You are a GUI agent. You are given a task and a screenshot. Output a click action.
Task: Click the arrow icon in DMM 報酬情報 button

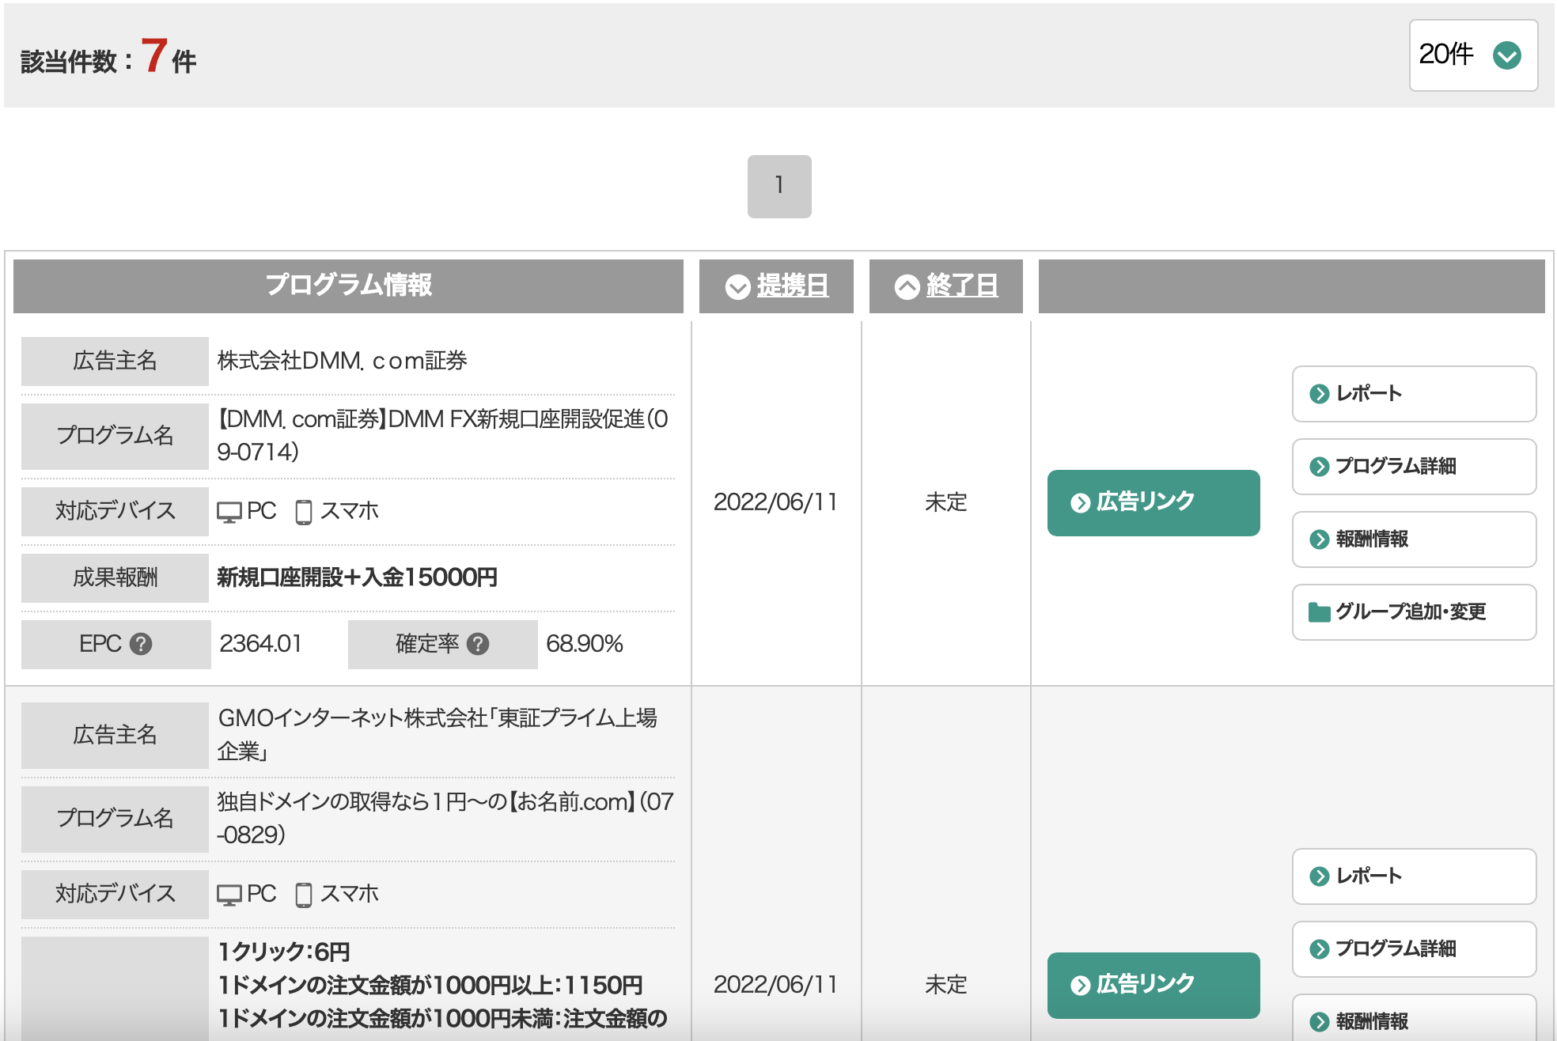click(x=1319, y=539)
